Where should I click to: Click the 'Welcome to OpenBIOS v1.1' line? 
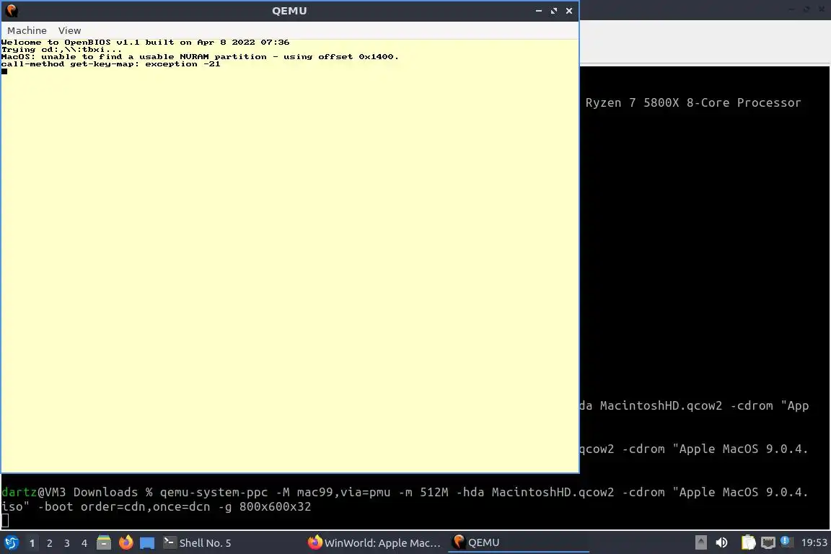point(145,43)
